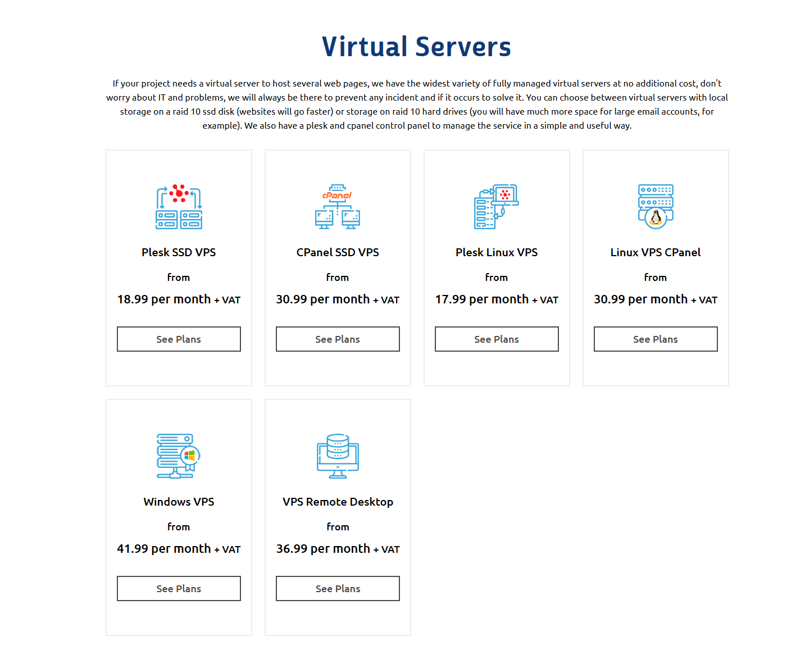Viewport: 796px width, 659px height.
Task: Open See Plans for Plesk SSD VPS
Action: point(178,339)
